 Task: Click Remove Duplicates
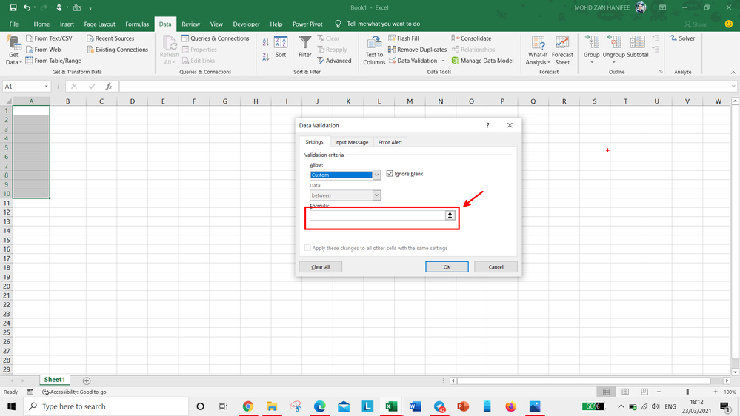pyautogui.click(x=417, y=50)
